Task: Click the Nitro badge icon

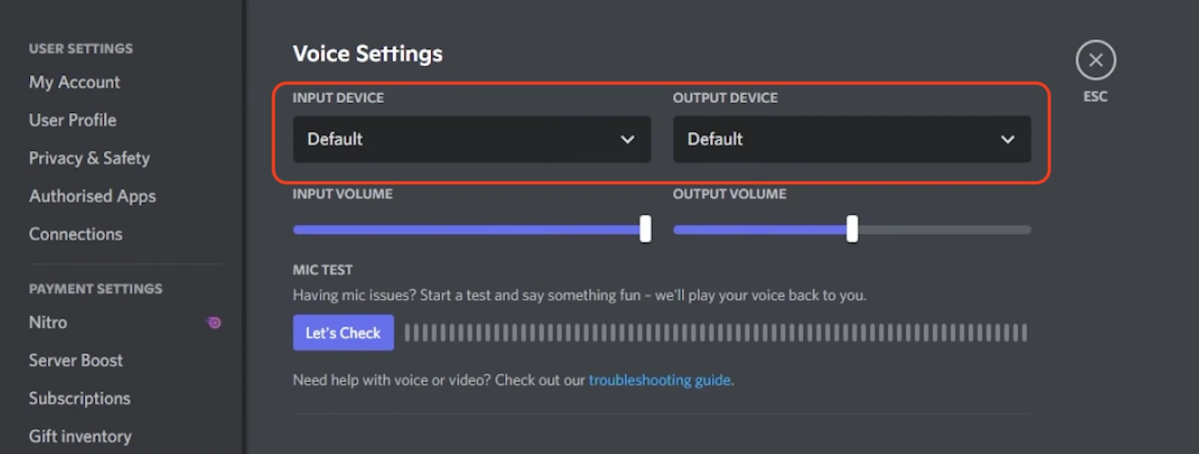Action: click(x=214, y=323)
